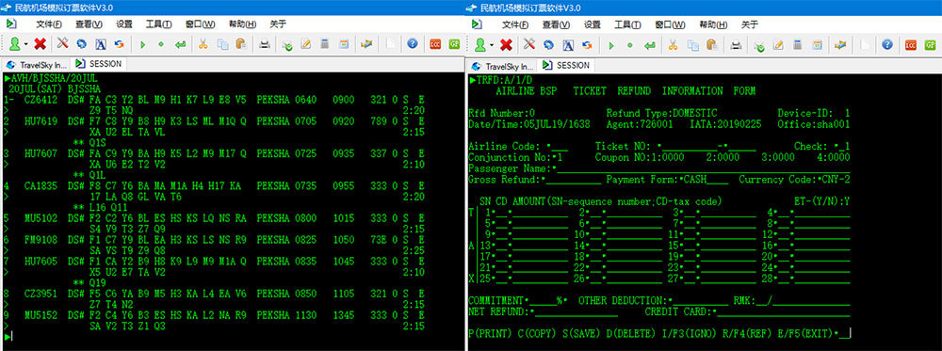Screen dimensions: 942x351
Task: Open the user icon dropdown arrow in right window
Action: click(492, 45)
